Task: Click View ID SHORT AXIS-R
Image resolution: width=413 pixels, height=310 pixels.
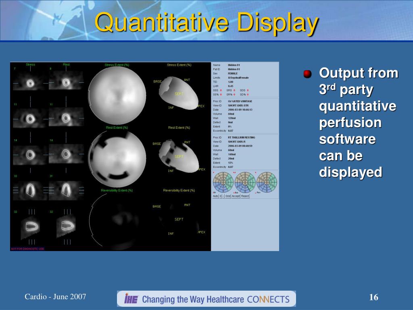Action: coord(236,142)
